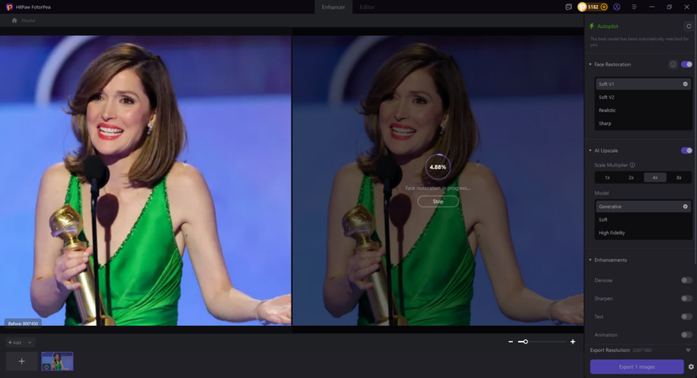
Task: Click the HitPaw FotorPea logo icon
Action: (x=9, y=7)
